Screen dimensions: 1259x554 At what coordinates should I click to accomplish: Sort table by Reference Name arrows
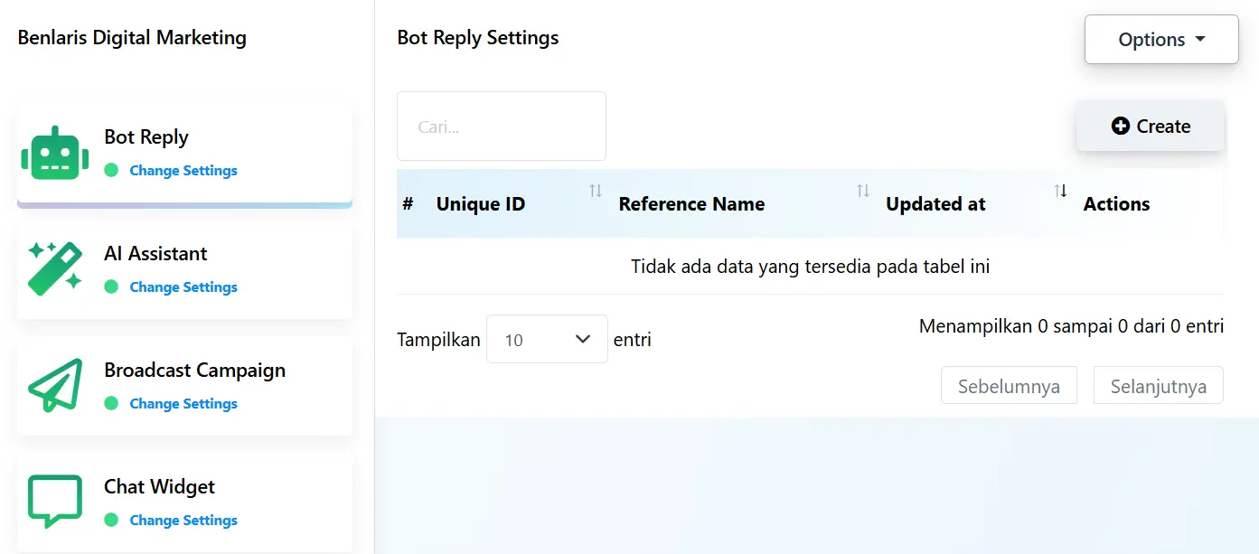point(863,191)
